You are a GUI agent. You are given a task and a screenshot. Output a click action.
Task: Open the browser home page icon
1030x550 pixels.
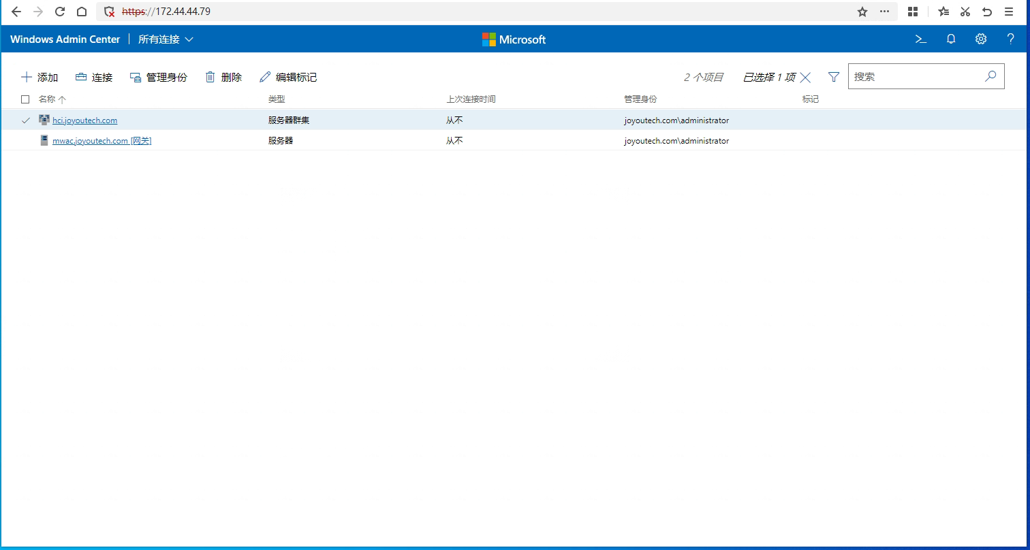pyautogui.click(x=82, y=12)
